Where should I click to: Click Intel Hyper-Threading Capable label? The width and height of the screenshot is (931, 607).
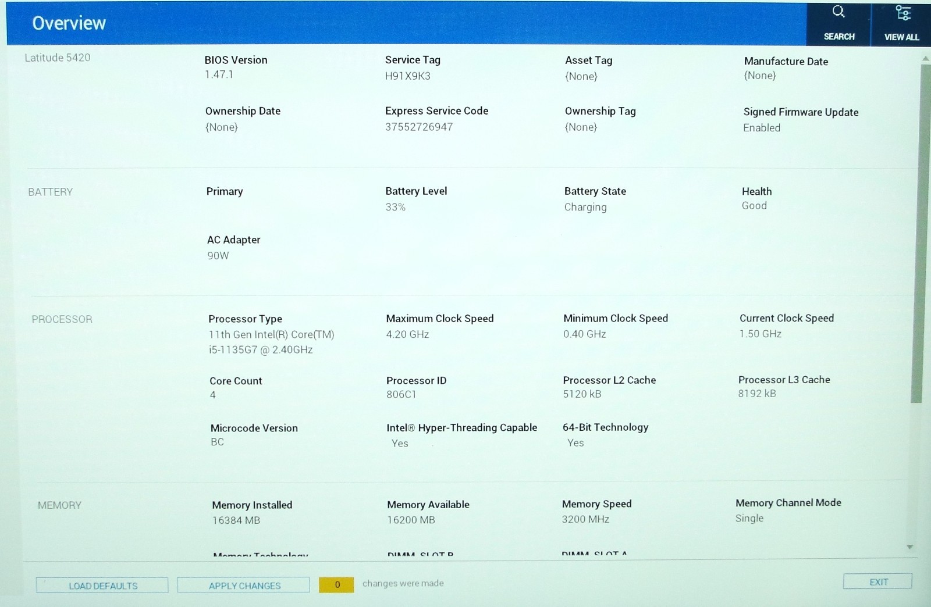click(462, 428)
